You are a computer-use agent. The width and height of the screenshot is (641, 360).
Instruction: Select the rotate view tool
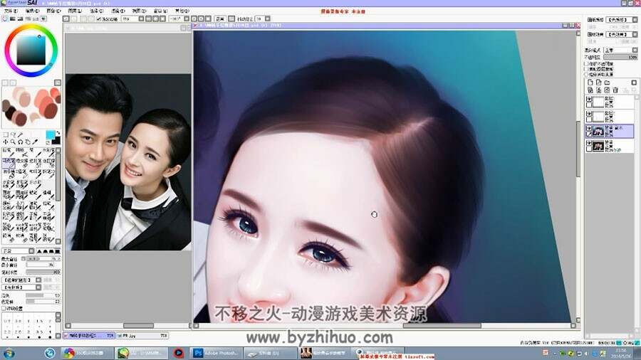tap(20, 142)
